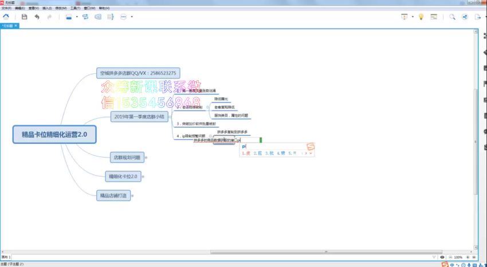Collapse the second subtopic of 2019年第一季度店群小结
The width and height of the screenshot is (487, 267).
pyautogui.click(x=207, y=107)
